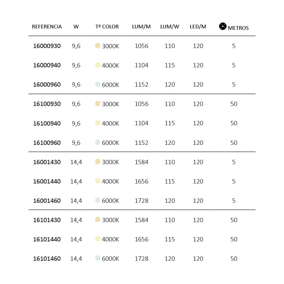This screenshot has height=284, width=284.
Task: Select reference number 16100960
Action: [47, 143]
